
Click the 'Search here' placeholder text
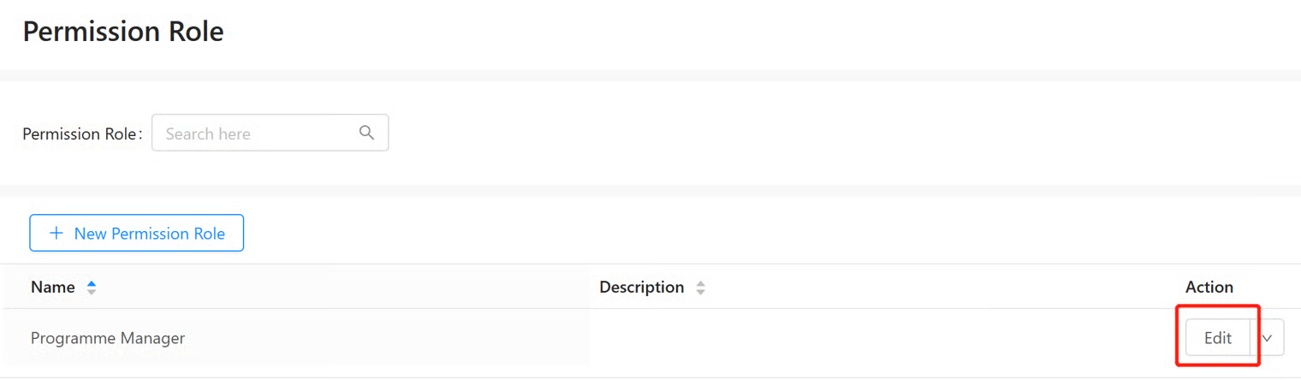[x=208, y=134]
